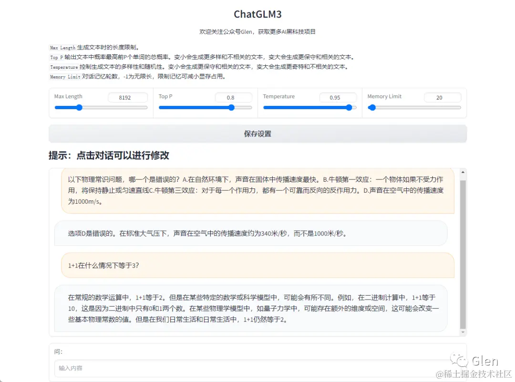Viewport: 515px width, 382px height.
Task: Click the Temperature value field 0.95
Action: click(338, 97)
